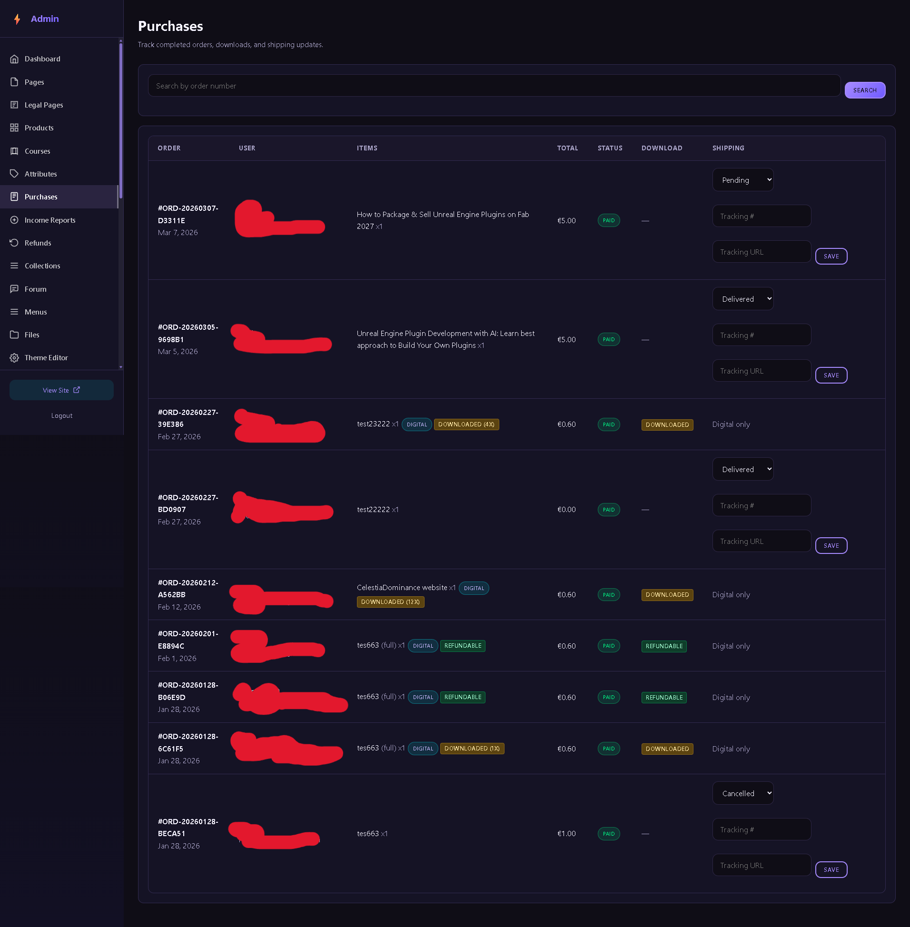Click the Products grid icon
This screenshot has width=910, height=927.
pos(14,128)
